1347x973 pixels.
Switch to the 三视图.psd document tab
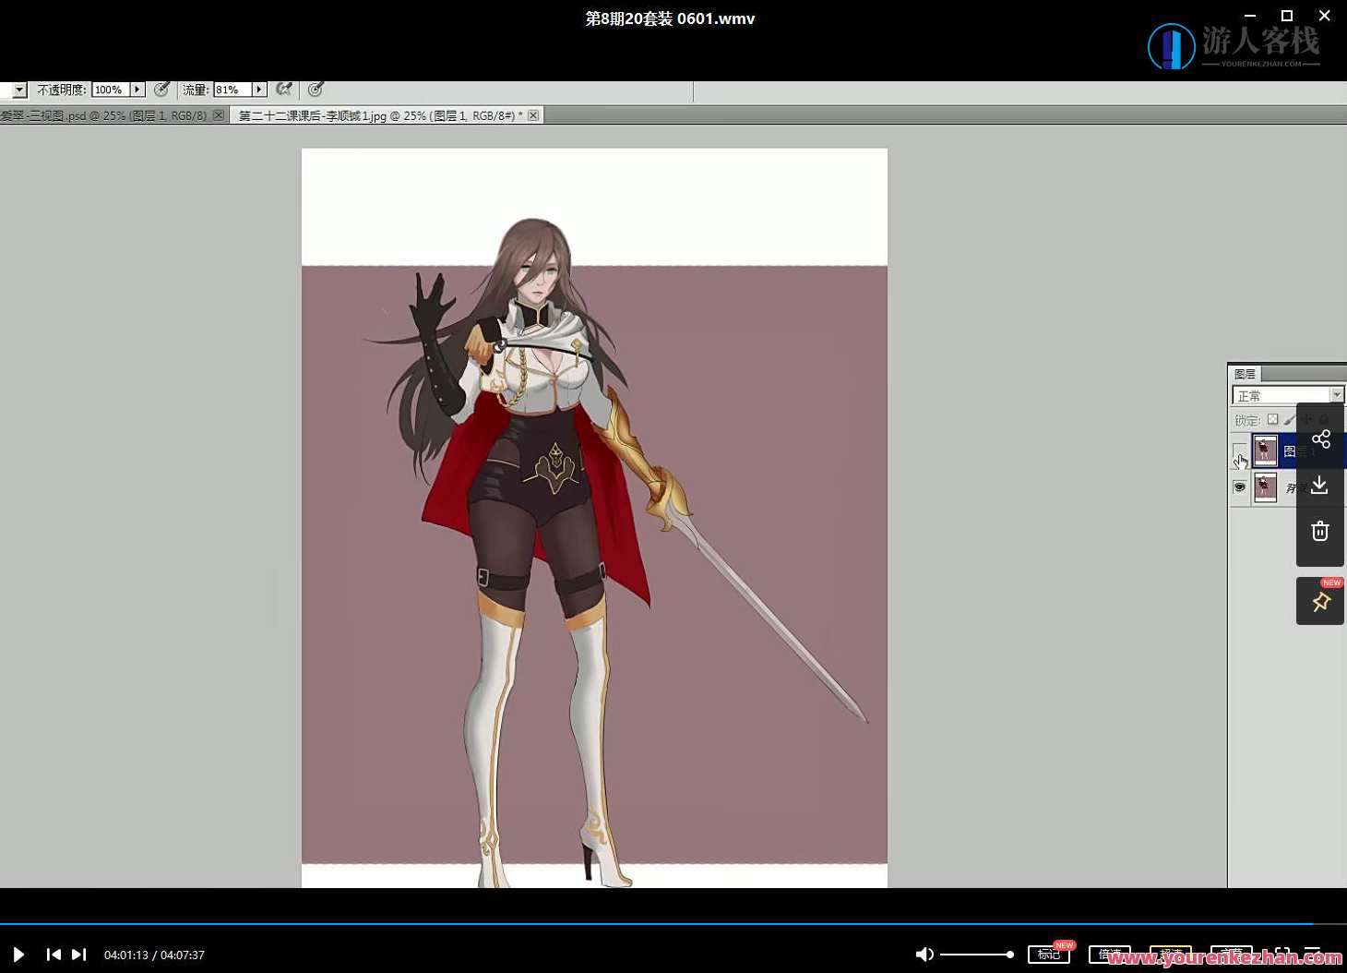pos(103,115)
